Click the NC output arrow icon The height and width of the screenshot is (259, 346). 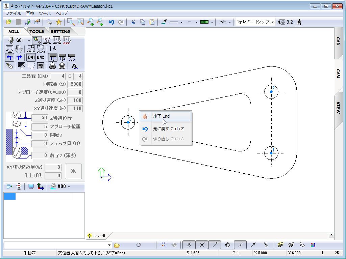pyautogui.click(x=9, y=186)
